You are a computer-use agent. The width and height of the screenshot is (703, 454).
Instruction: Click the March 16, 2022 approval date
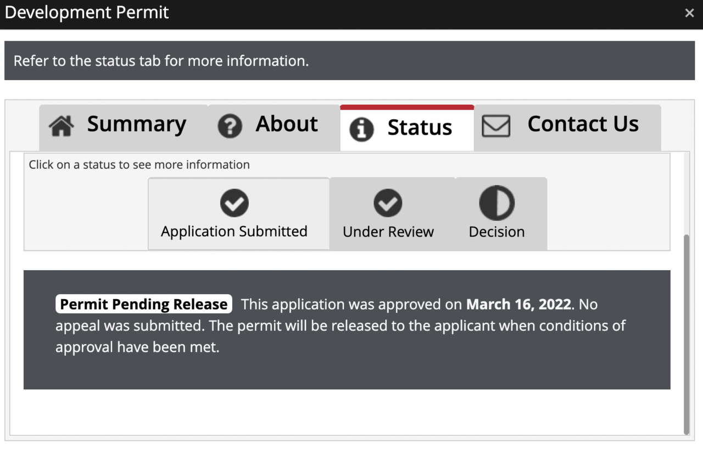tap(518, 304)
